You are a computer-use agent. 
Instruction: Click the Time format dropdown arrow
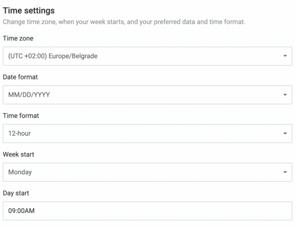click(285, 133)
